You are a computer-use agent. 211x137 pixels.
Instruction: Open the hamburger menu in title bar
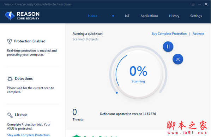point(193,4)
